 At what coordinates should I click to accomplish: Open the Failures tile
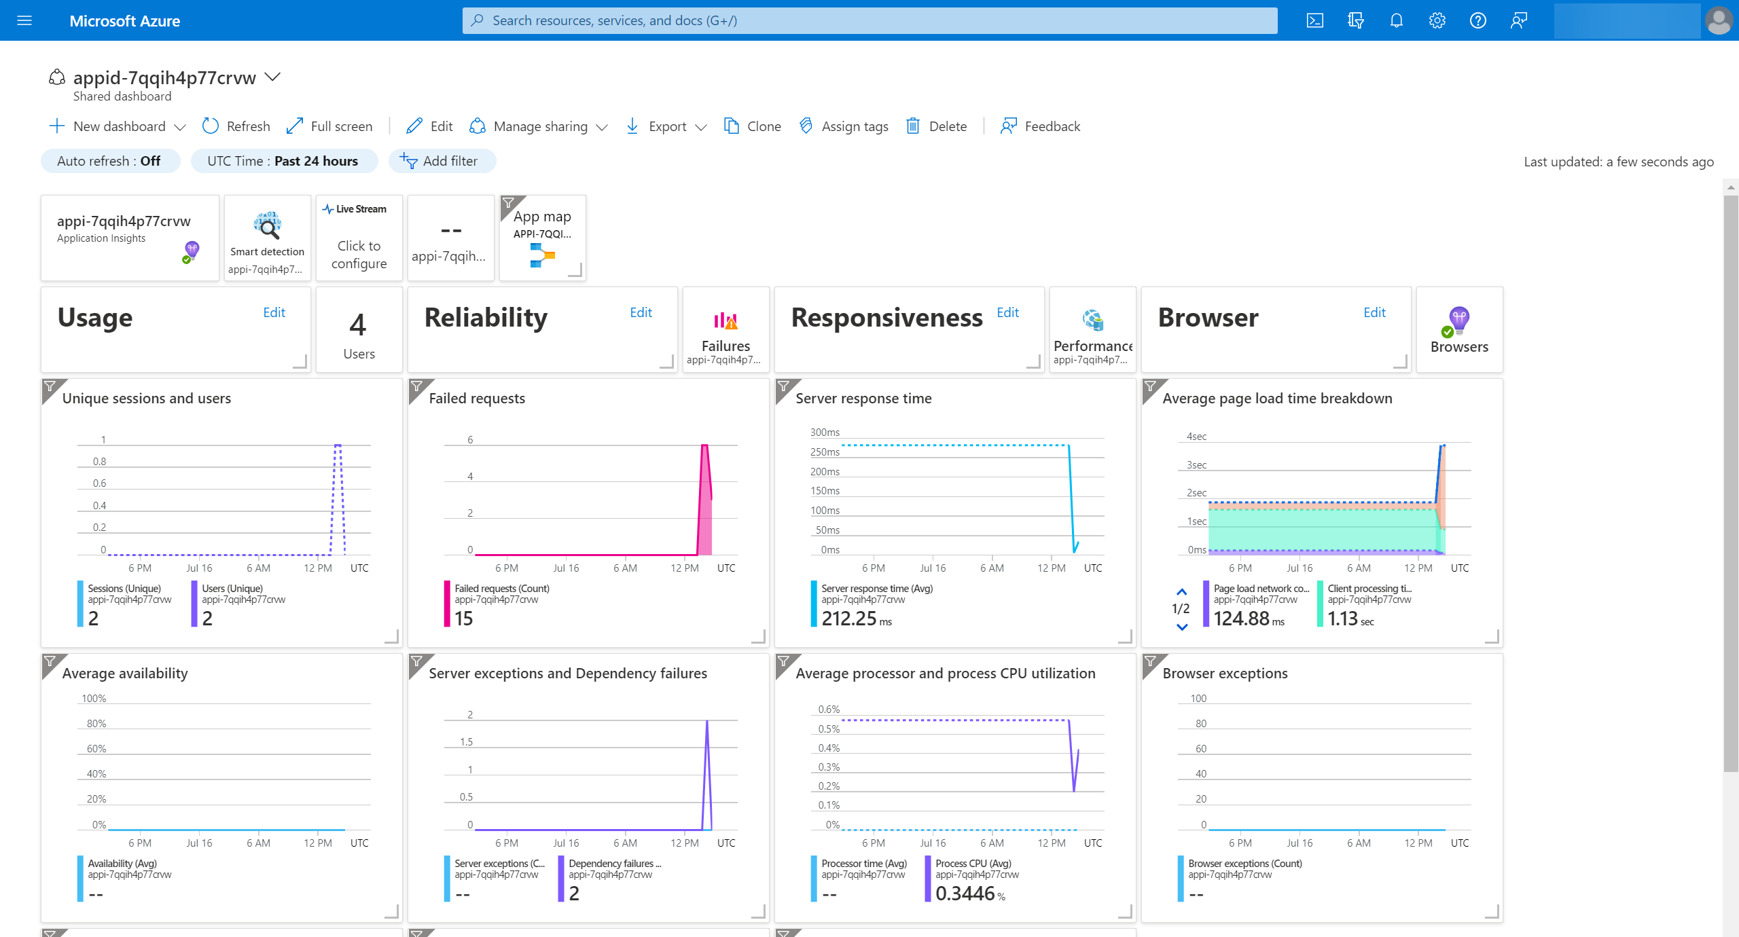[x=725, y=330]
